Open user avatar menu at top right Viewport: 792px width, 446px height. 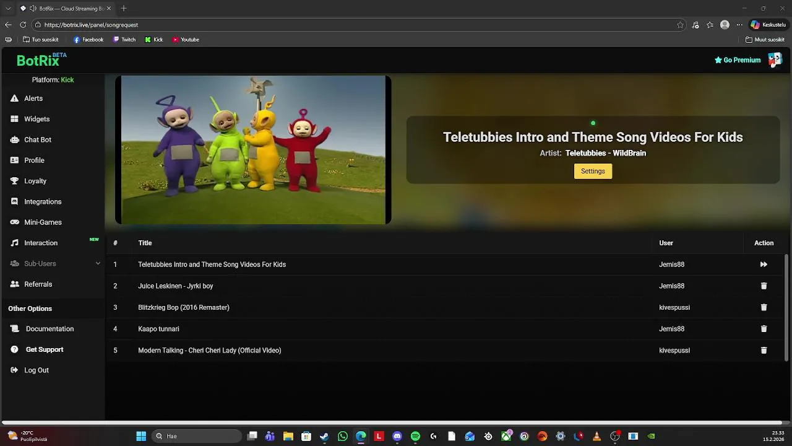775,60
